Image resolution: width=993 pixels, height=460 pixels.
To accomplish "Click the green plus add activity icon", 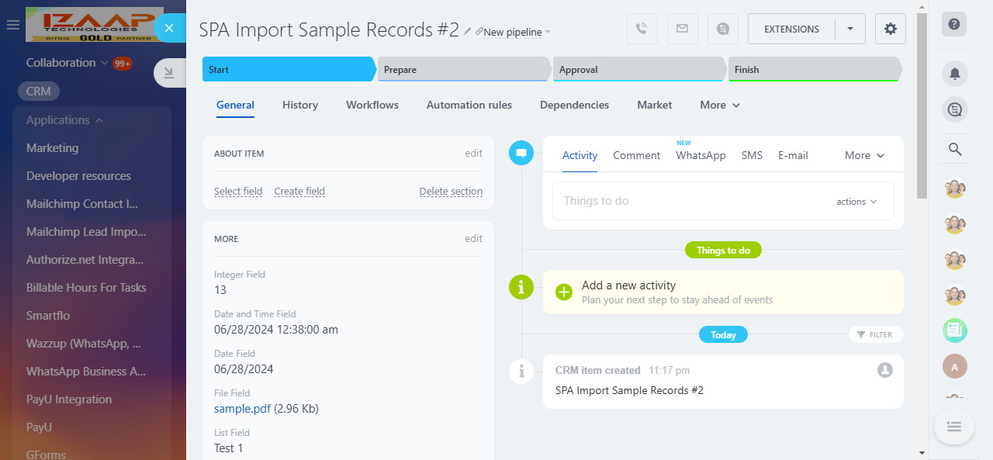I will [x=564, y=292].
